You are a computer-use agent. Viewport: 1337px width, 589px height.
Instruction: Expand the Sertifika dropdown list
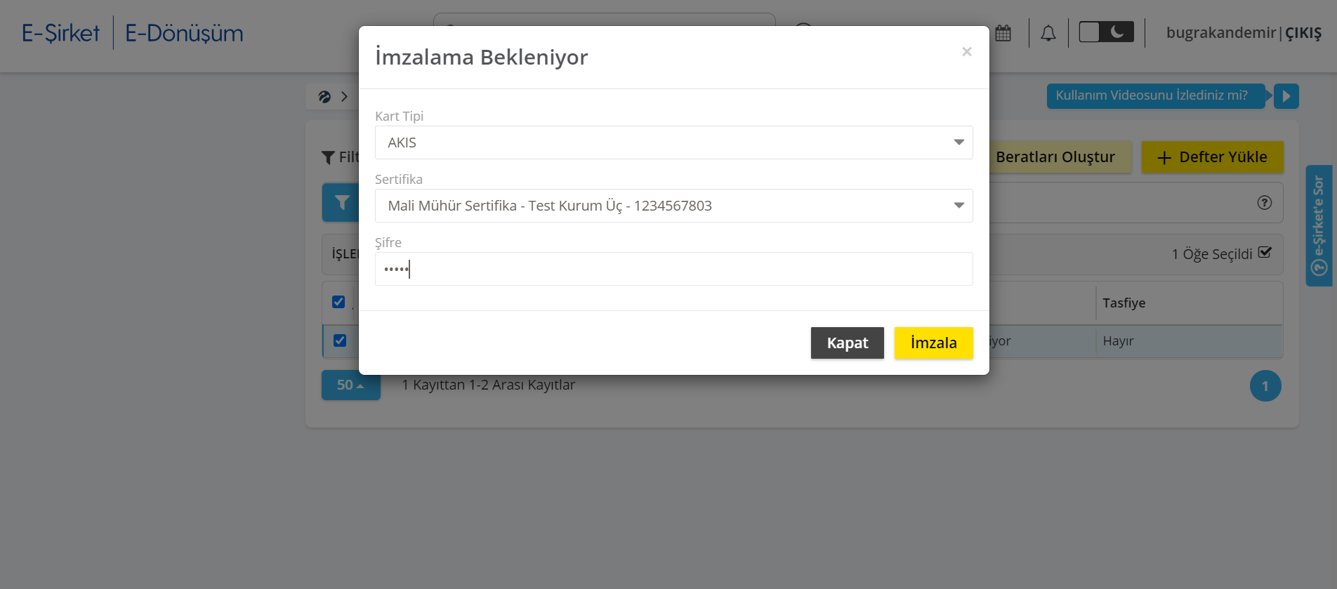[x=673, y=206]
